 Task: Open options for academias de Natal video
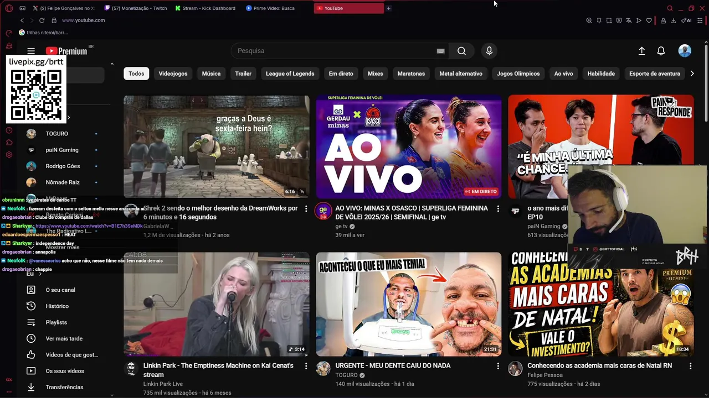[690, 366]
